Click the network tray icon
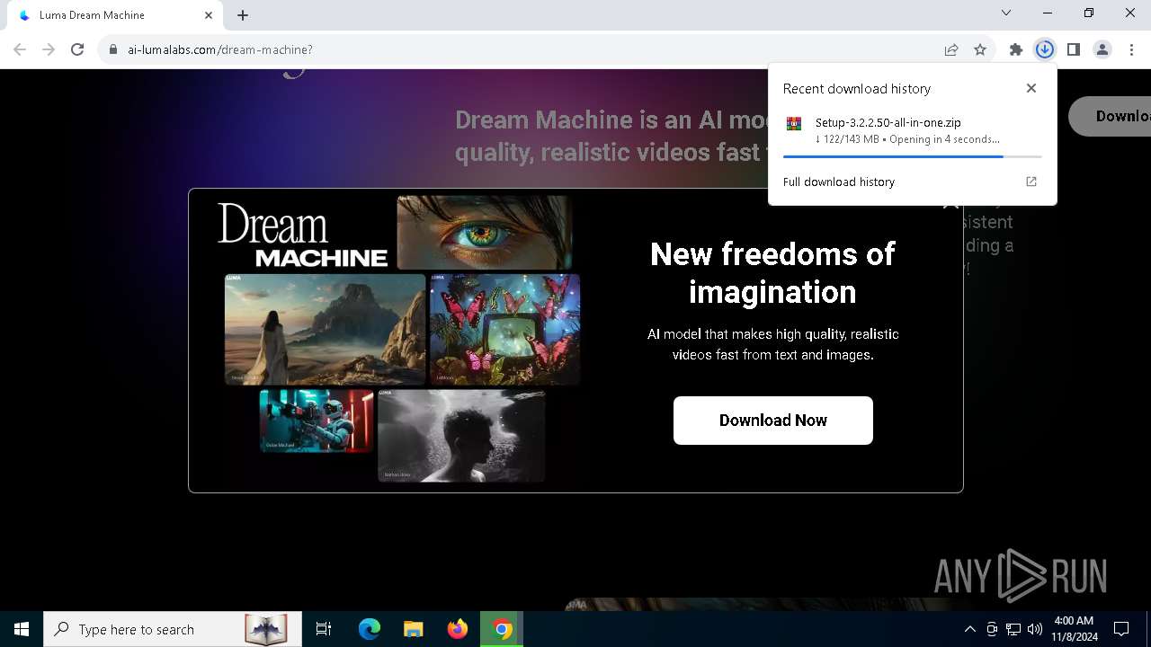This screenshot has width=1151, height=647. [1013, 629]
